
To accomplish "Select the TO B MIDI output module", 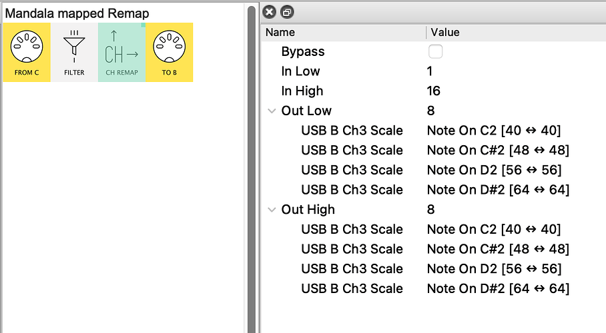I will [x=170, y=52].
